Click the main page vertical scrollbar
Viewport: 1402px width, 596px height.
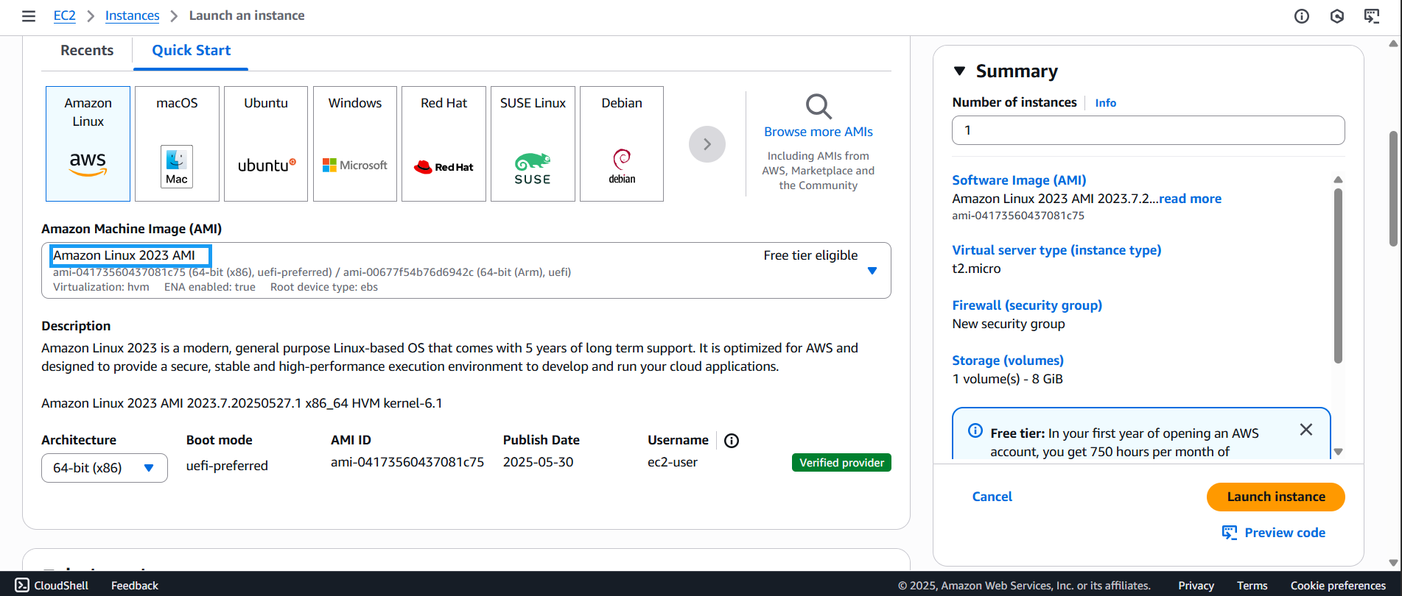point(1392,189)
